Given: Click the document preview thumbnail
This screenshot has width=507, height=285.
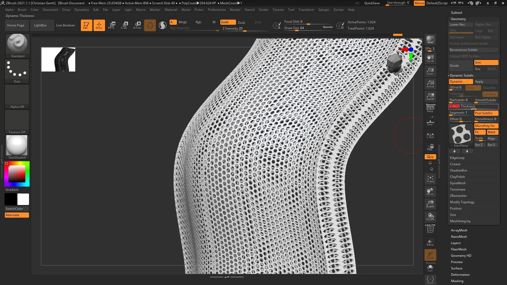Looking at the screenshot, I should (x=58, y=59).
